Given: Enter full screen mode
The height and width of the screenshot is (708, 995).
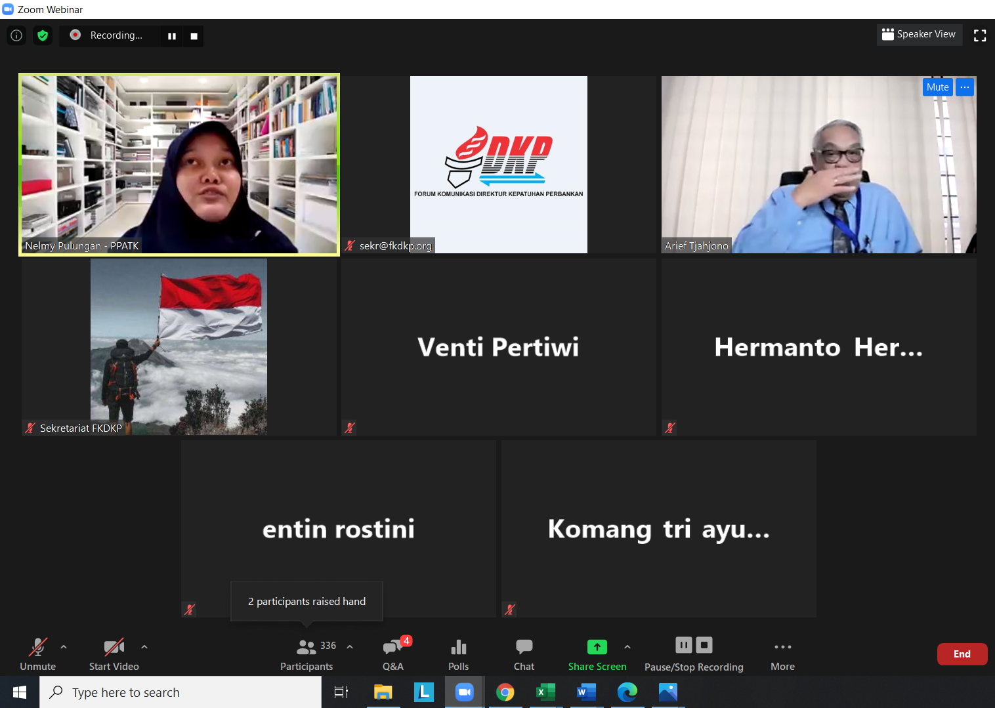Looking at the screenshot, I should click(980, 35).
